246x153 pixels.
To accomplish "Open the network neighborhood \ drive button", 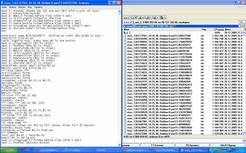I will 163,17.
